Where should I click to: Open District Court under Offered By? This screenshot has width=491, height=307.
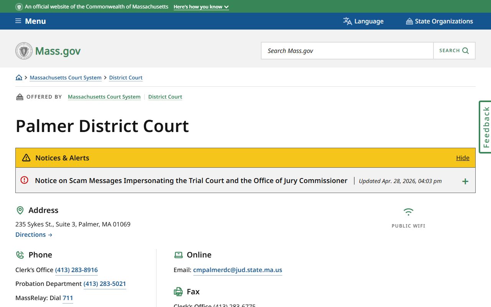click(x=165, y=97)
